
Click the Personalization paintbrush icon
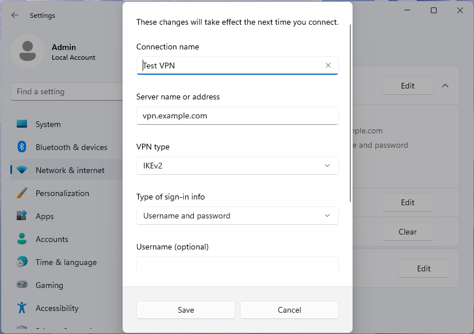tap(22, 193)
